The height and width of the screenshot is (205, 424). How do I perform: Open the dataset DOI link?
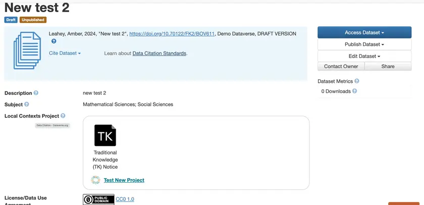(172, 34)
